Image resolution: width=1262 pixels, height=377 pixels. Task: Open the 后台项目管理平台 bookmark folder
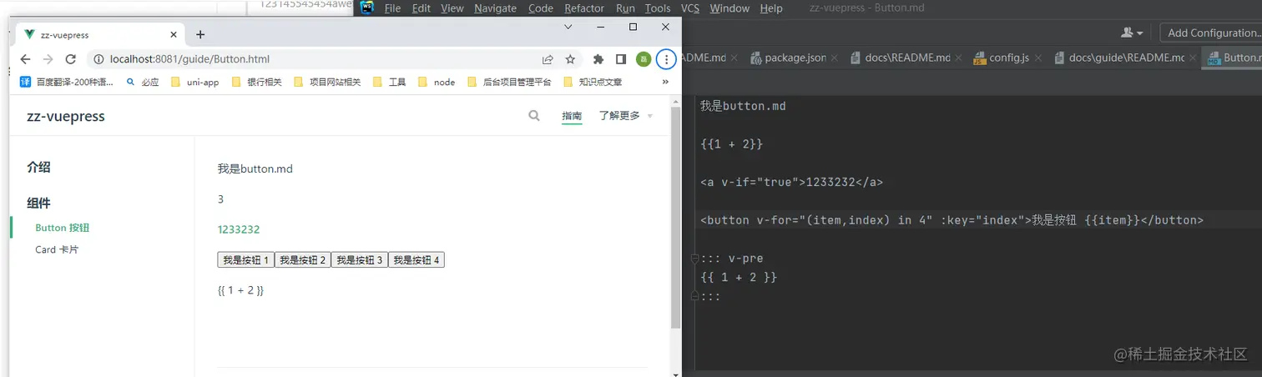[510, 82]
